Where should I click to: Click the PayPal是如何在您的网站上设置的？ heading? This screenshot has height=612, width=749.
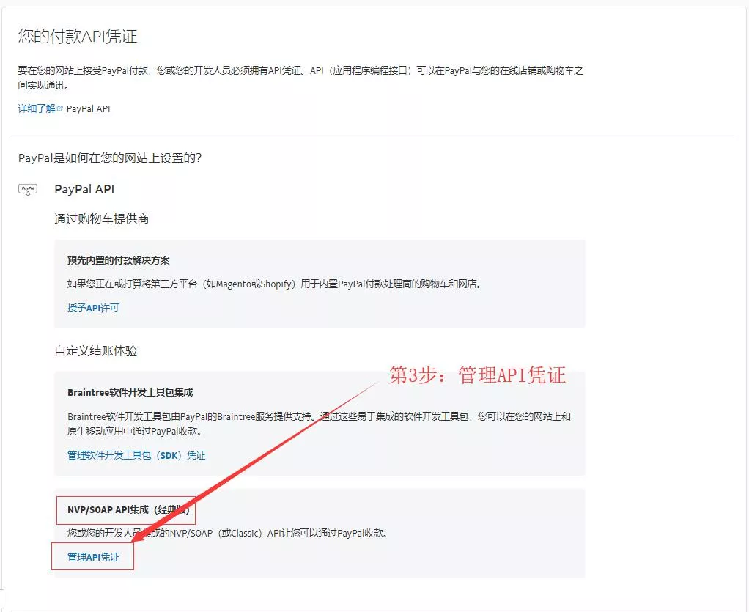(x=110, y=158)
